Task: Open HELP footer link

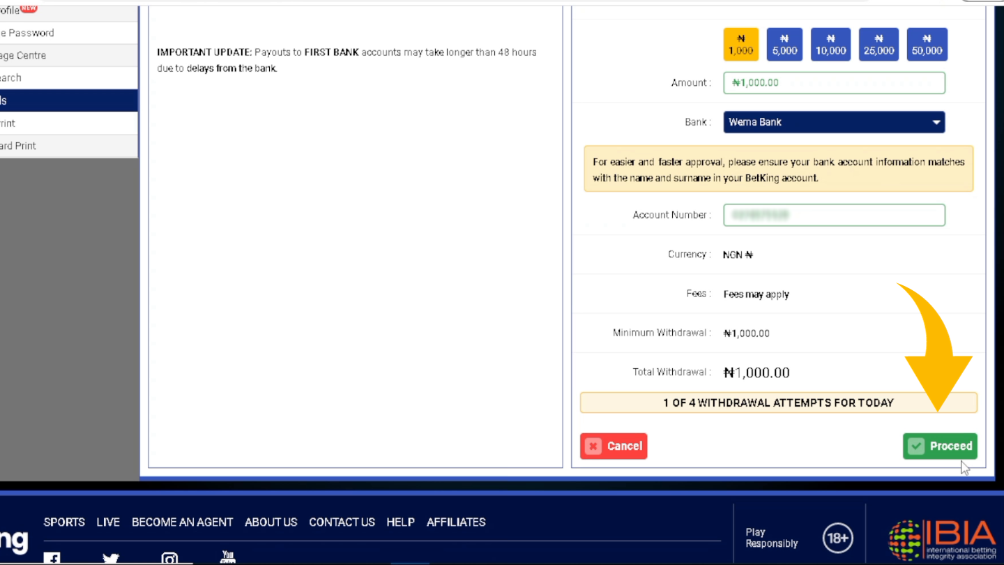Action: click(x=400, y=522)
